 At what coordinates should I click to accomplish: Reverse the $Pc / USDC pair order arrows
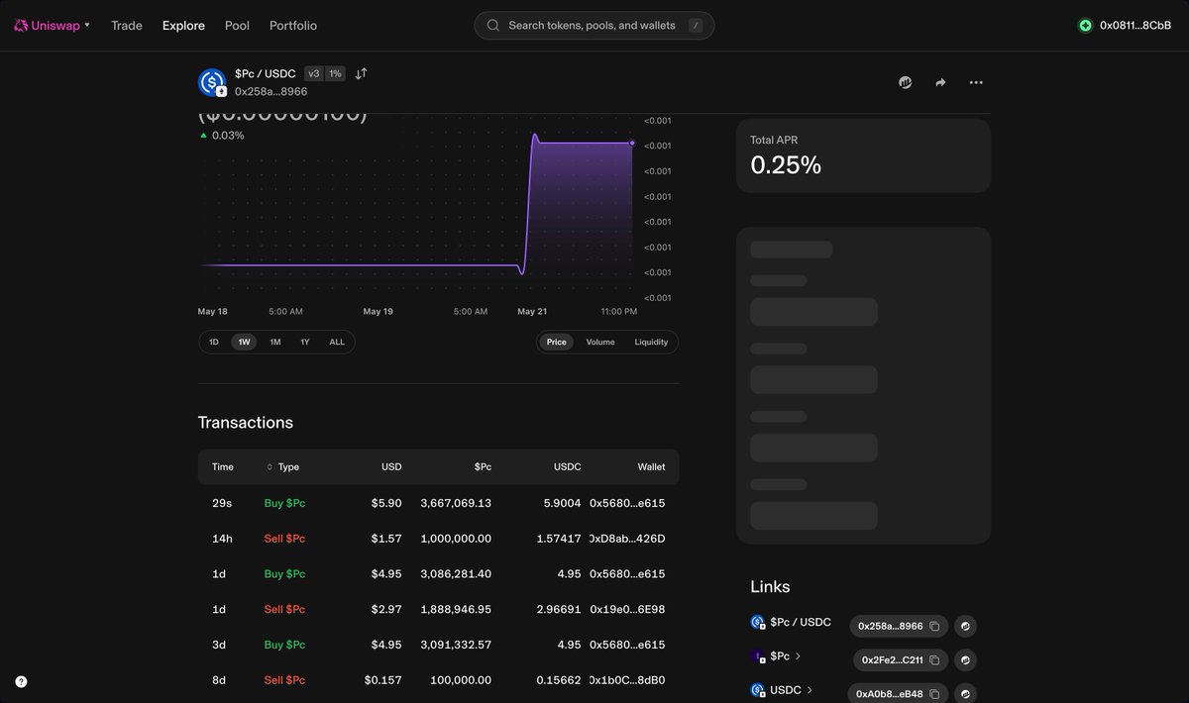point(362,73)
